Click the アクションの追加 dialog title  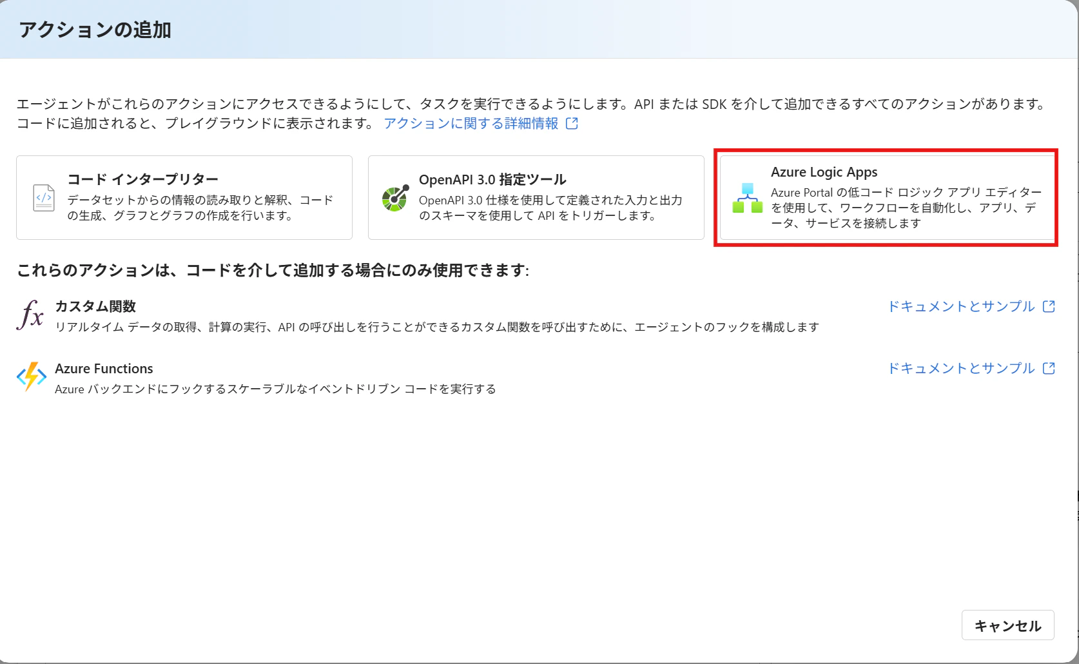tap(95, 30)
